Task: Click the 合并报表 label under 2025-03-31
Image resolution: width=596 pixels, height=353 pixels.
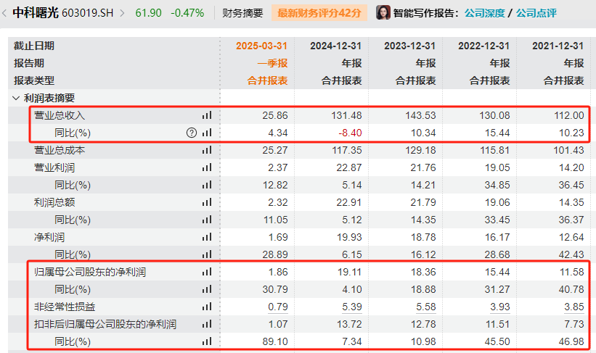Action: [x=268, y=80]
